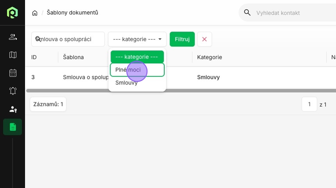Image resolution: width=336 pixels, height=188 pixels.
Task: Click the template name search field
Action: (68, 39)
